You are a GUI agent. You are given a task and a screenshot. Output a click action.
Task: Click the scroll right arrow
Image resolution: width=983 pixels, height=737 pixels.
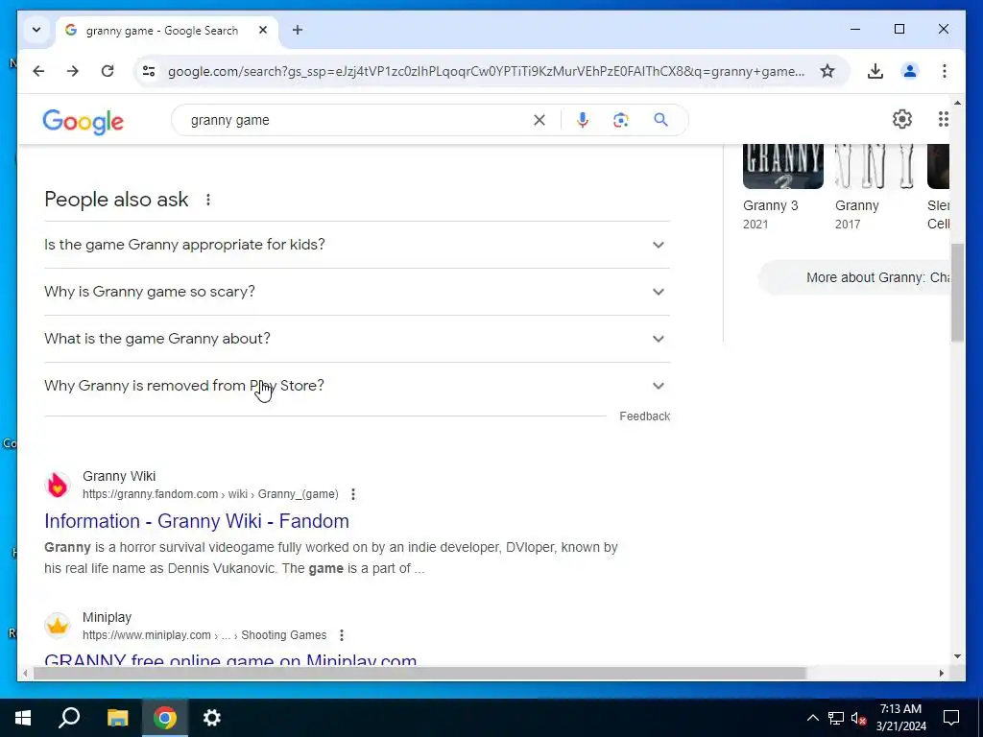941,673
